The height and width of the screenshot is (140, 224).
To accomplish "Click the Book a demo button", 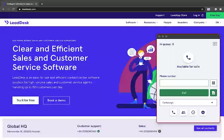I will coord(56,100).
